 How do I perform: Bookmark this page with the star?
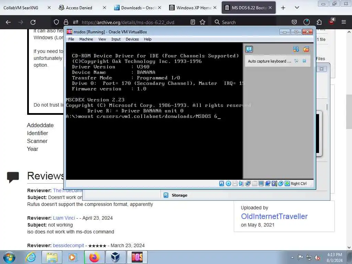(202, 22)
